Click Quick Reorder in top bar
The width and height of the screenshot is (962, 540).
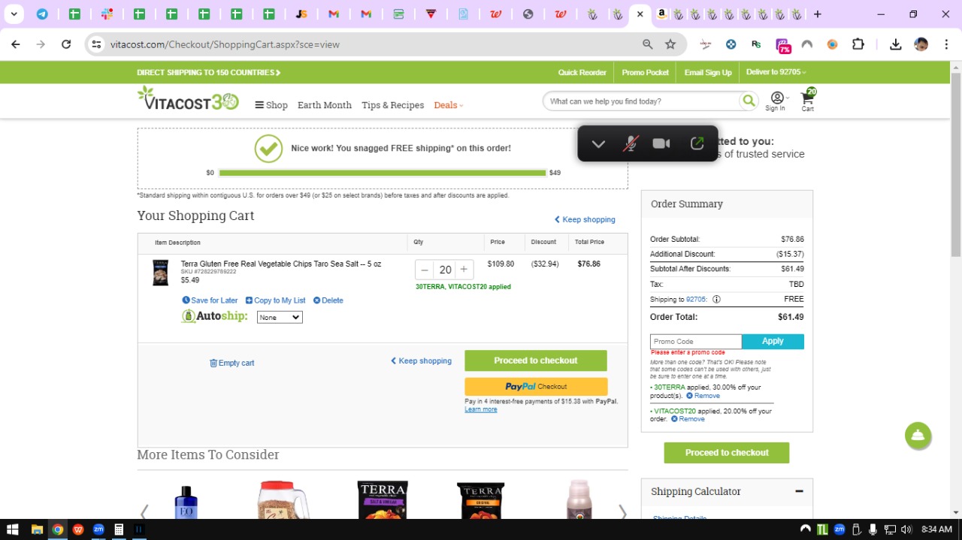tap(582, 73)
